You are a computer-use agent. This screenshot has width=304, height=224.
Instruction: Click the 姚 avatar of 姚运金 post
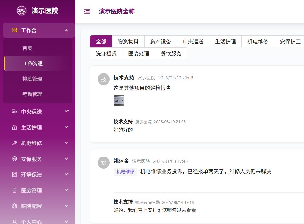click(104, 163)
